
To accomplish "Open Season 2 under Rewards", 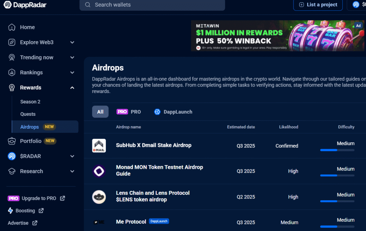I will (x=30, y=102).
